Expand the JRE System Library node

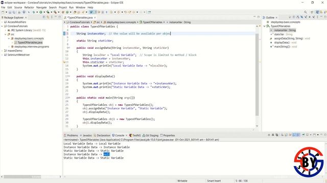pyautogui.click(x=6, y=30)
